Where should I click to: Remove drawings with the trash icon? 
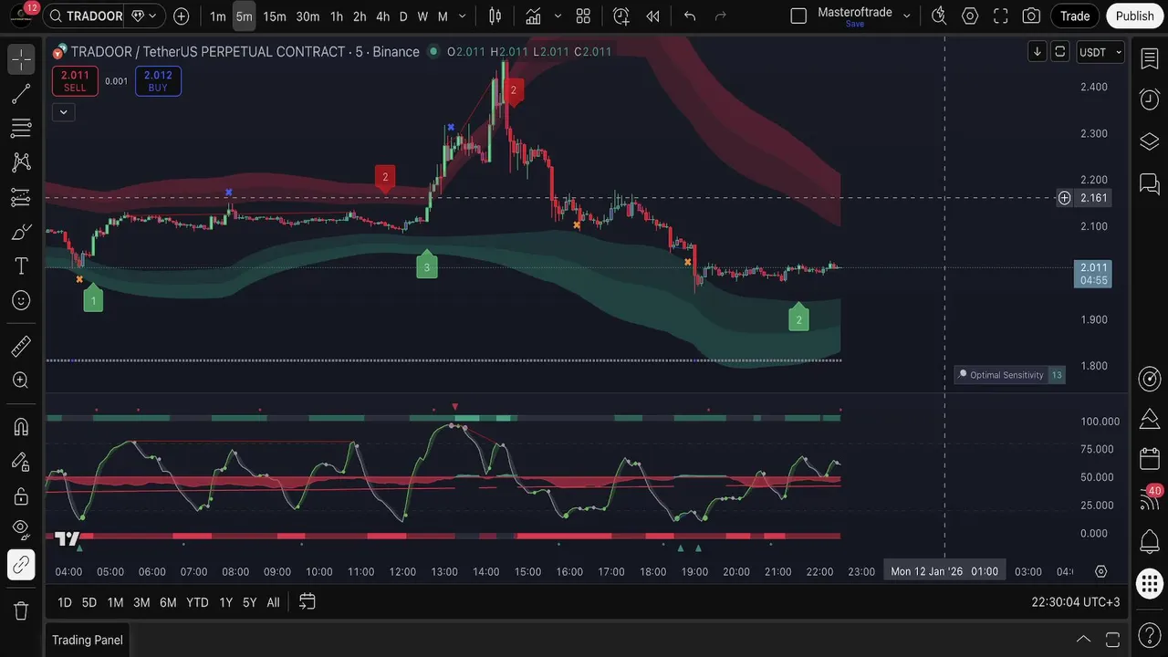pos(21,610)
